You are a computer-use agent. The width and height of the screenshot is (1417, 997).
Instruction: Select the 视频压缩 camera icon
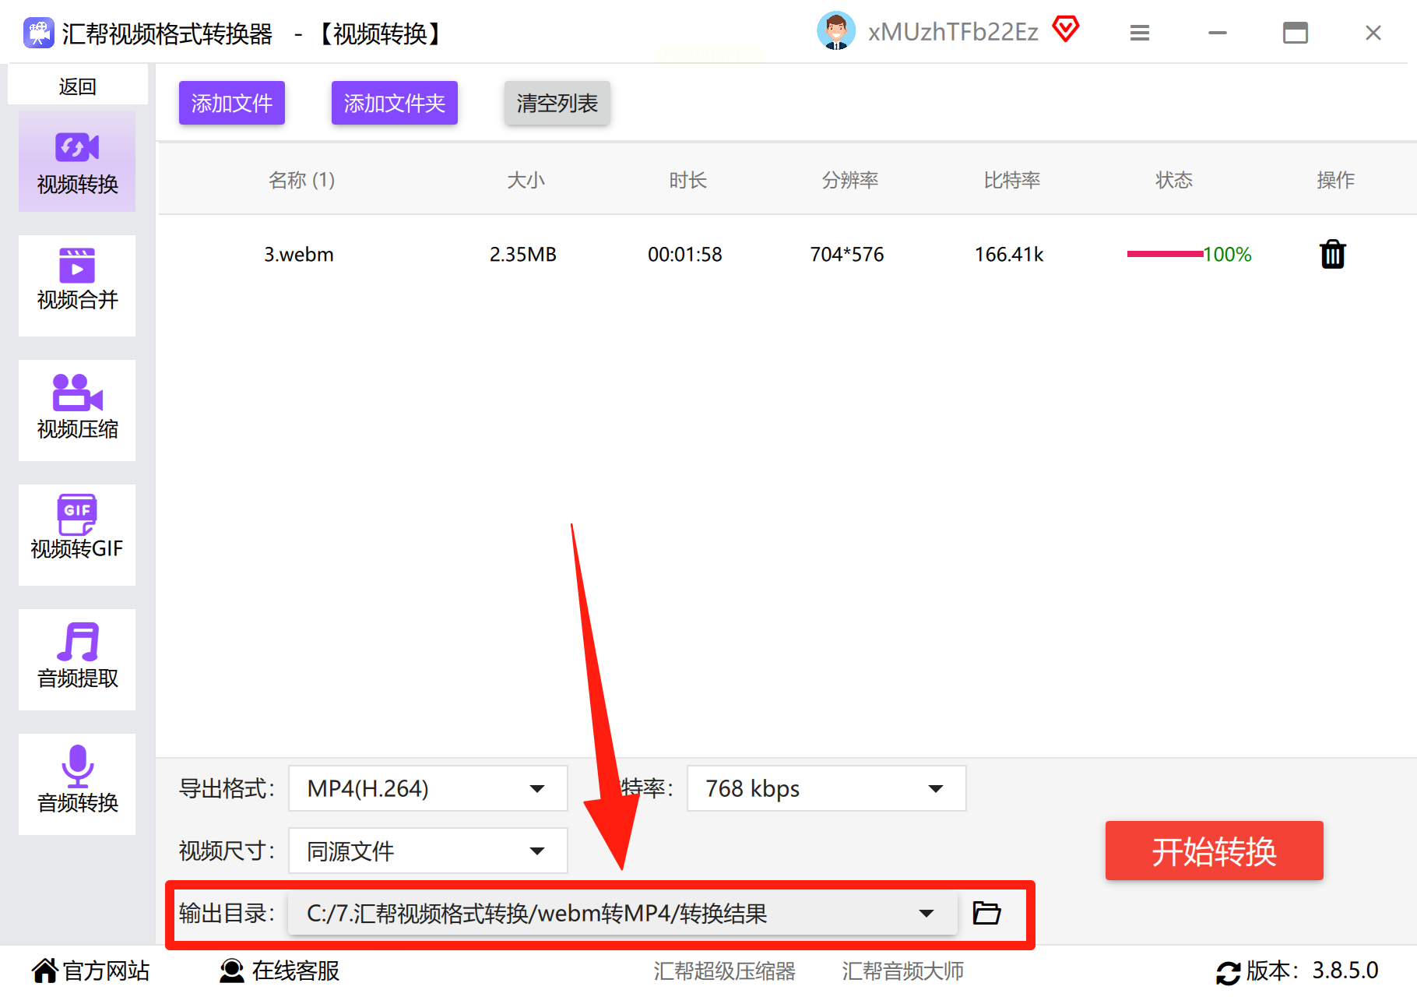pyautogui.click(x=77, y=393)
